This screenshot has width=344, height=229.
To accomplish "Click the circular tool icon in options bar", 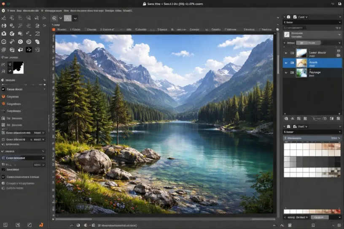I will pyautogui.click(x=54, y=18).
